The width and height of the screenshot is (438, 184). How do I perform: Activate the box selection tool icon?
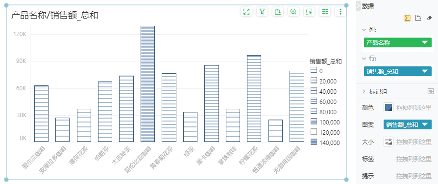pos(309,11)
